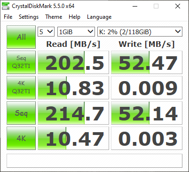This screenshot has width=189, height=172.
Task: Expand the 1GiB test size dropdown
Action: point(76,32)
